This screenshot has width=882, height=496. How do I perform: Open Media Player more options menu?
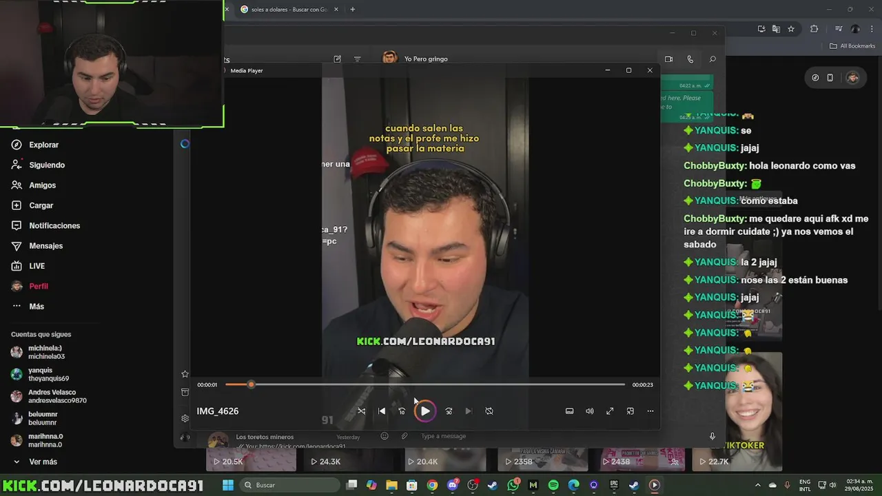[x=650, y=411]
